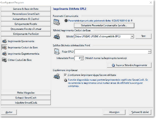Select Imprimanta Coduri de Bare icon
This screenshot has width=161, height=122.
(4, 47)
